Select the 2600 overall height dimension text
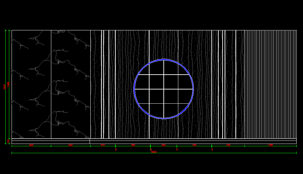Image resolution: width=303 pixels, height=174 pixels. 4,87
